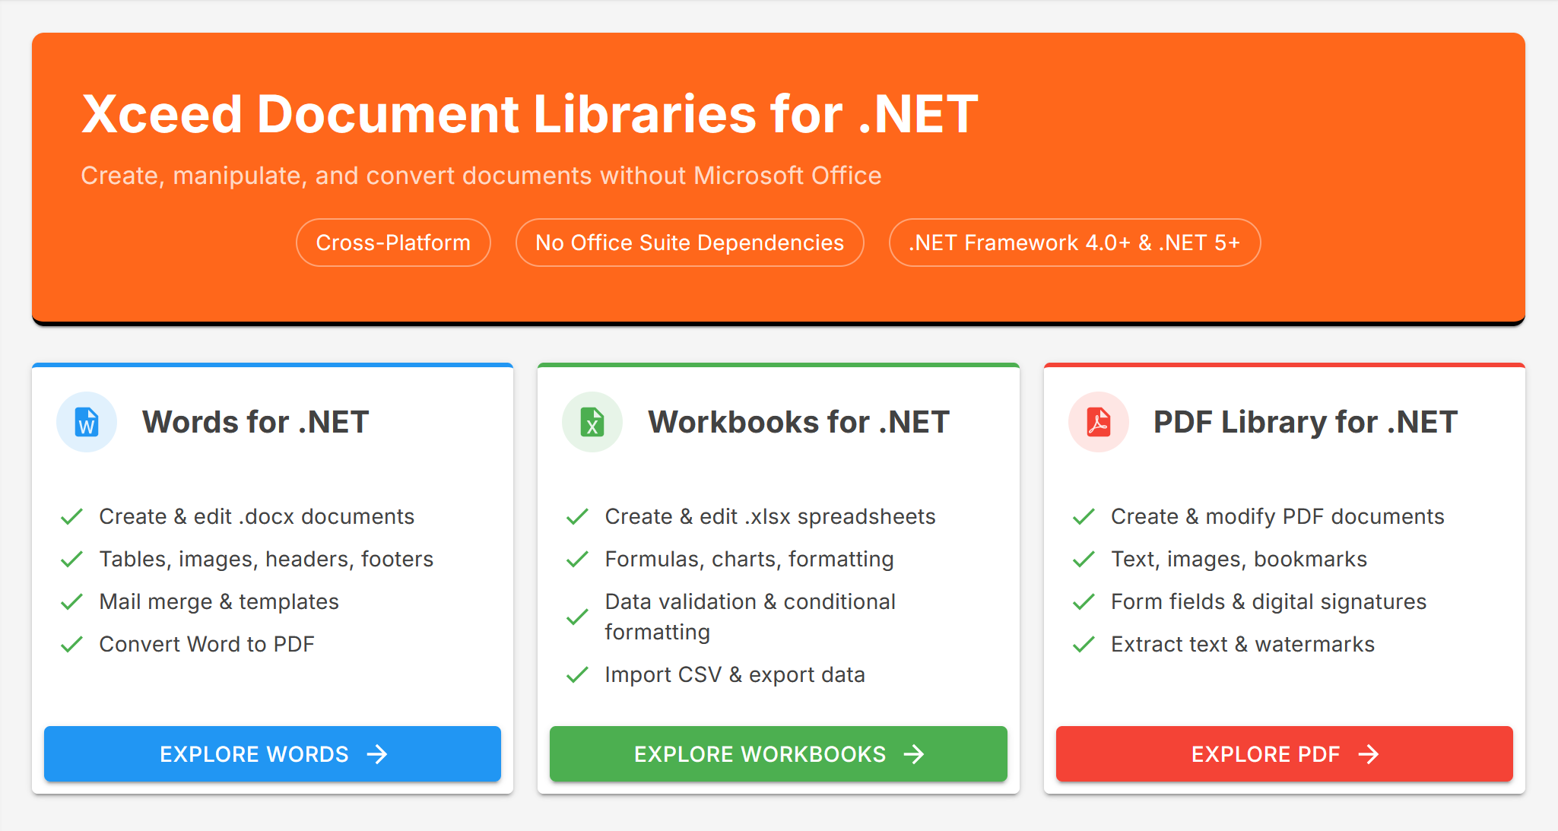1558x831 pixels.
Task: Click the Workbooks for .NET card title
Action: tap(798, 422)
